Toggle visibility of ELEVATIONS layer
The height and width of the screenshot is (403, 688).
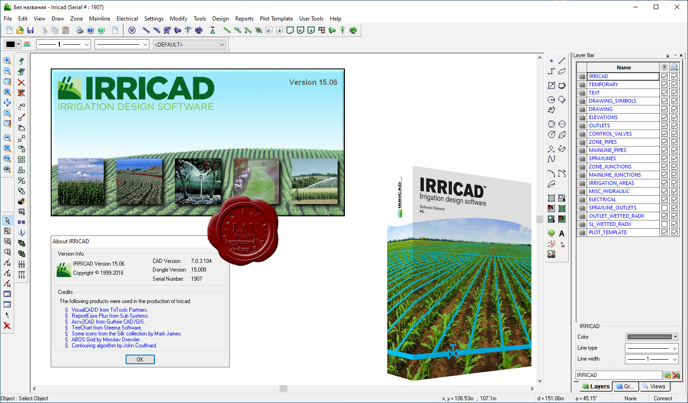click(664, 117)
